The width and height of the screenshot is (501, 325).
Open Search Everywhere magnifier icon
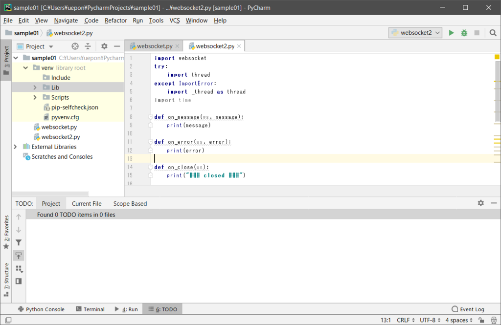click(493, 33)
